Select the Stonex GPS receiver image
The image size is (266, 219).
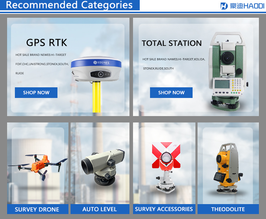pos(96,84)
